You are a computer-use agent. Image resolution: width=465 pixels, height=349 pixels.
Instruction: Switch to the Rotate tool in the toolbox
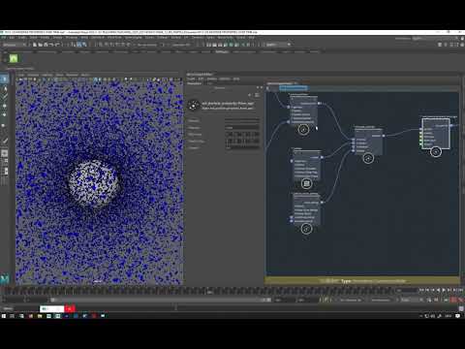(5, 115)
